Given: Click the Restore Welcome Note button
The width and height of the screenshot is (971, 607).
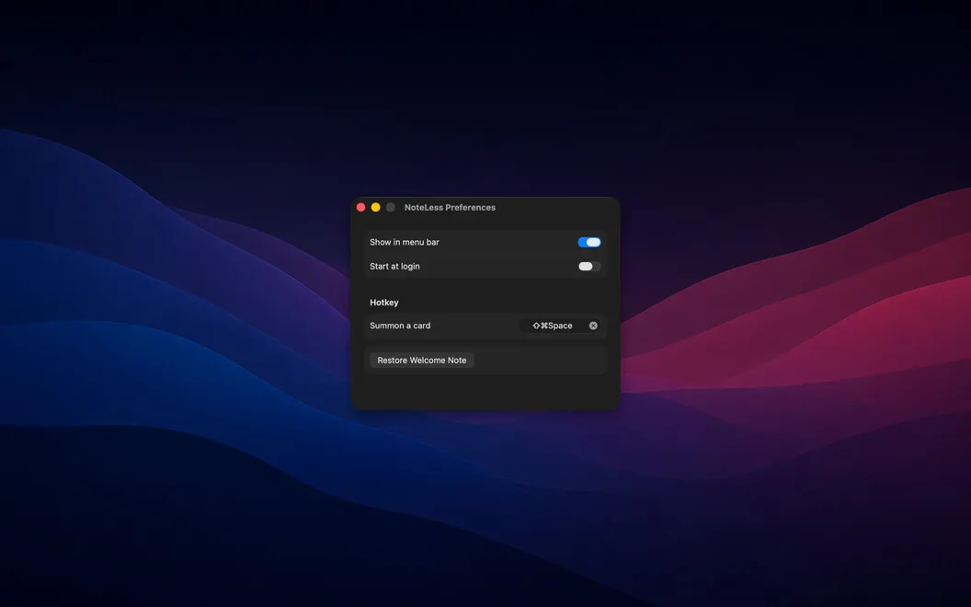Looking at the screenshot, I should tap(422, 361).
